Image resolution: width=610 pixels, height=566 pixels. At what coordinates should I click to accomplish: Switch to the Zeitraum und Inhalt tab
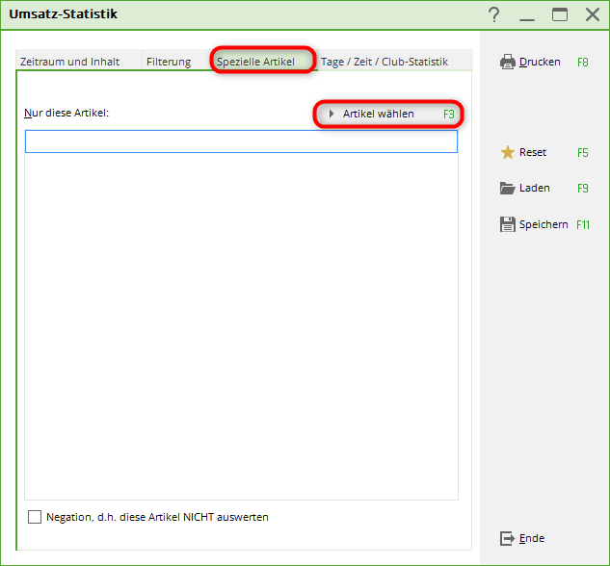(x=70, y=62)
